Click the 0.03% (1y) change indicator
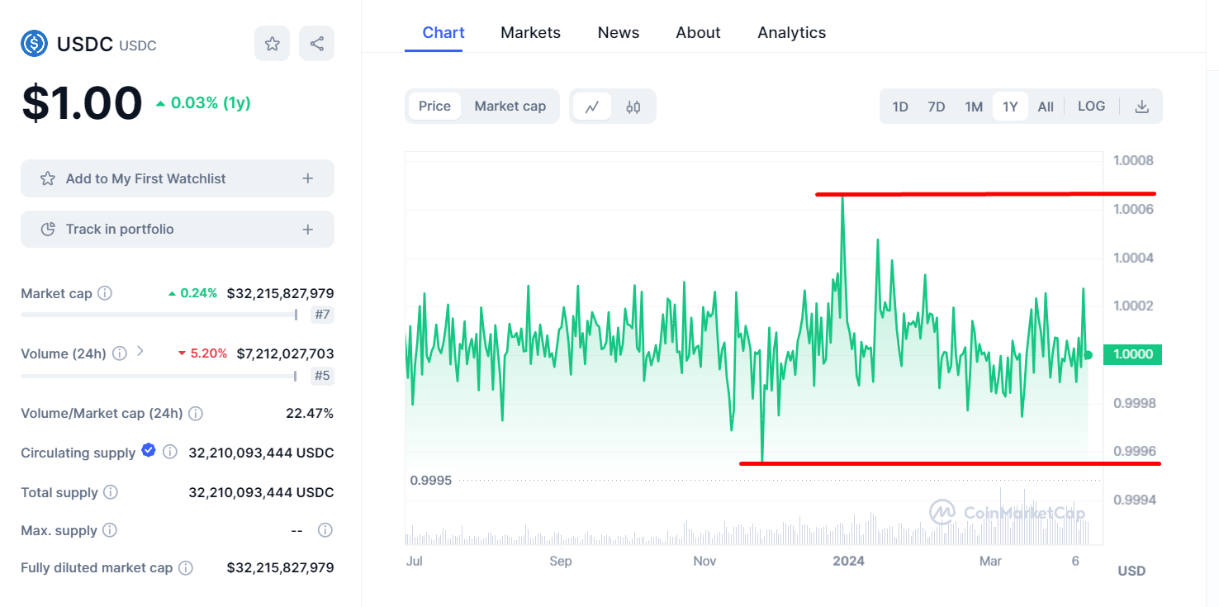This screenshot has height=607, width=1219. [x=203, y=103]
